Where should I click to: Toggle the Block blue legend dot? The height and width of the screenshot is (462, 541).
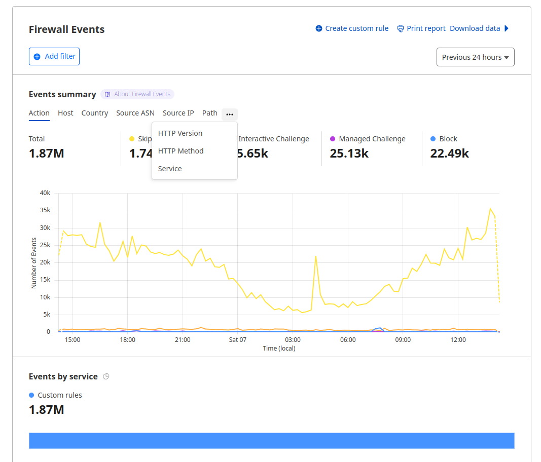[x=433, y=139]
